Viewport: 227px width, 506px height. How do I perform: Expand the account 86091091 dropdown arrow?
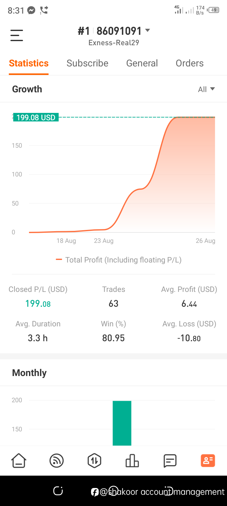coord(148,30)
